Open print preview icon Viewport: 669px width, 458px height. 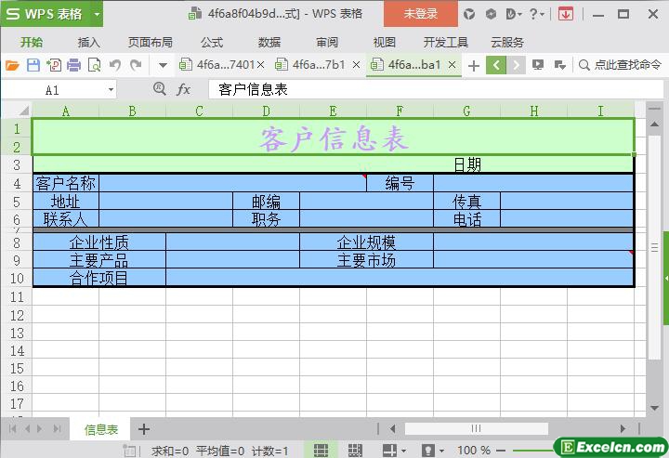(x=94, y=65)
